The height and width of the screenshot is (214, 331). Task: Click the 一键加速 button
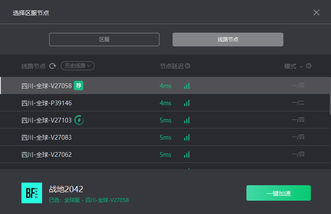pos(279,193)
